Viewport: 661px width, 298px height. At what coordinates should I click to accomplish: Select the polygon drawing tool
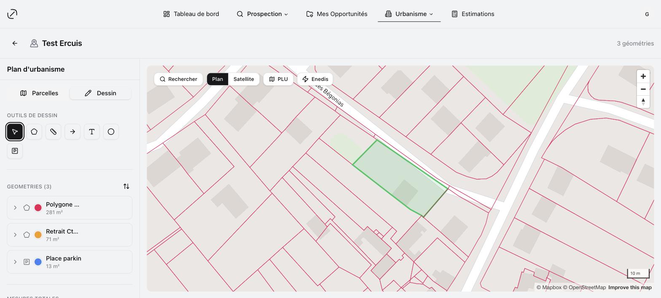[34, 132]
